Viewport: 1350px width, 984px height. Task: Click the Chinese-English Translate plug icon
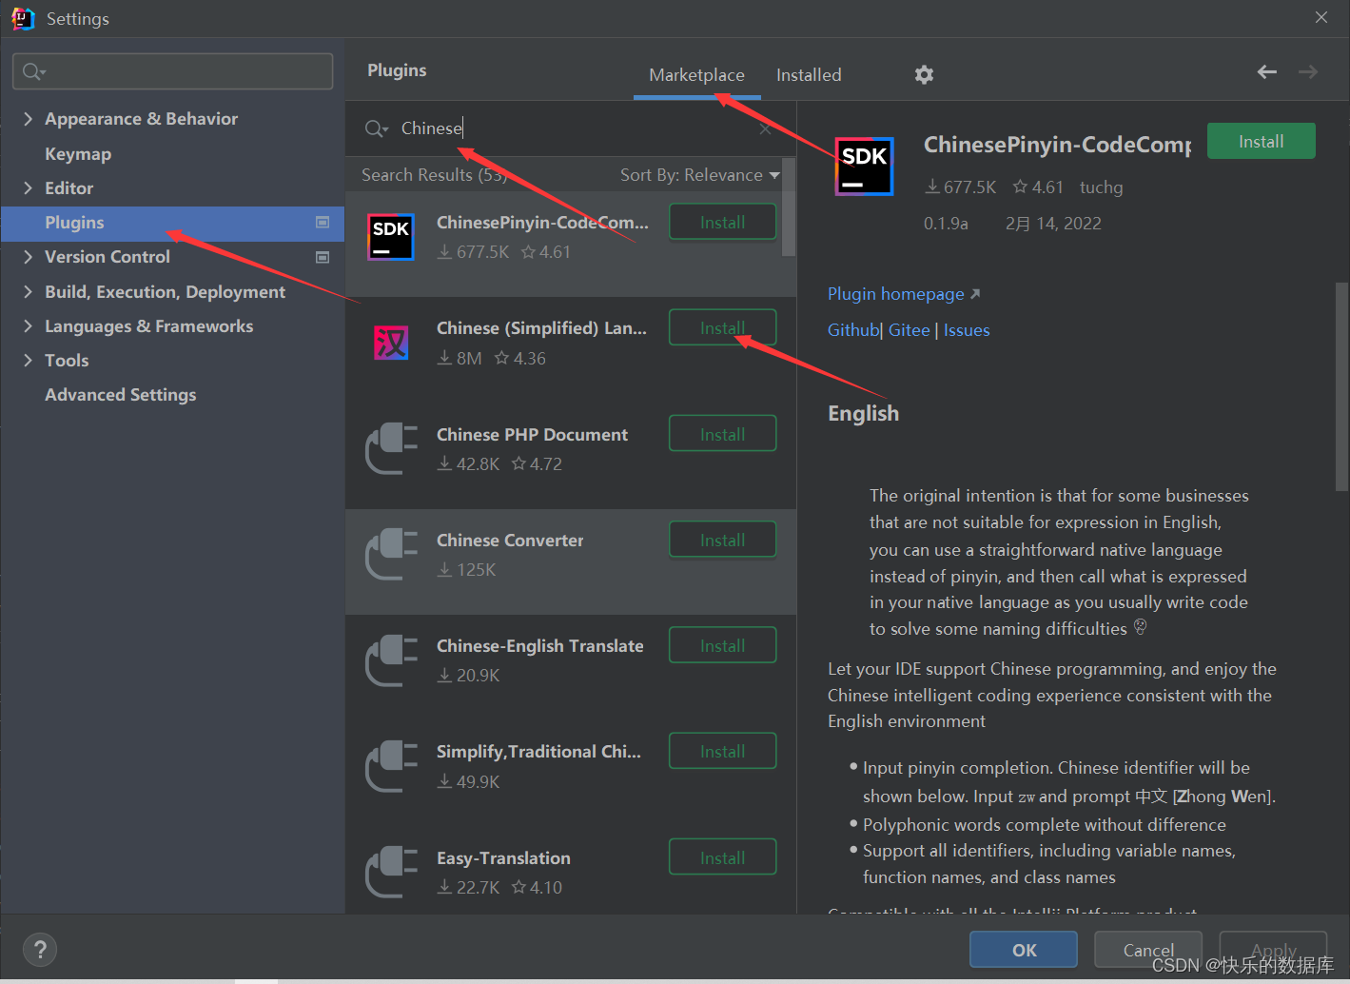[x=391, y=660]
